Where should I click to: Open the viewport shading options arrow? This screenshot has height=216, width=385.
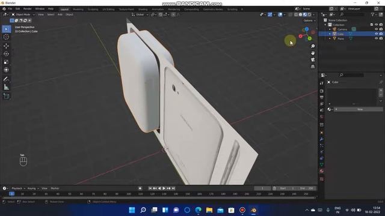[x=314, y=14]
